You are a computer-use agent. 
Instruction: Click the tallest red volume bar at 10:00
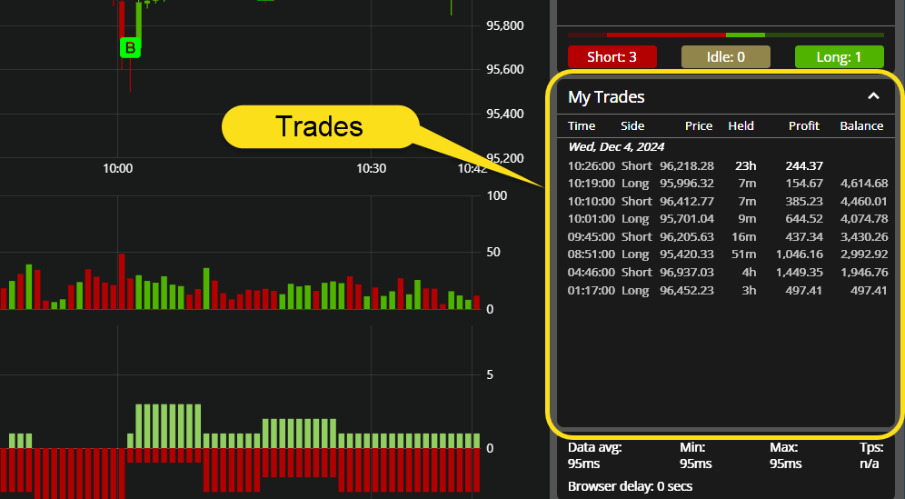click(x=122, y=281)
